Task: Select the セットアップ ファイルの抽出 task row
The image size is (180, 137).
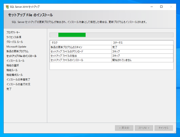Action: pyautogui.click(x=112, y=56)
